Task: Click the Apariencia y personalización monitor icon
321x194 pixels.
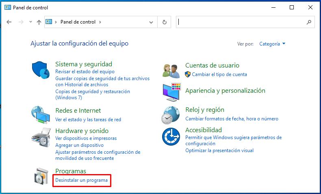Action: click(171, 92)
